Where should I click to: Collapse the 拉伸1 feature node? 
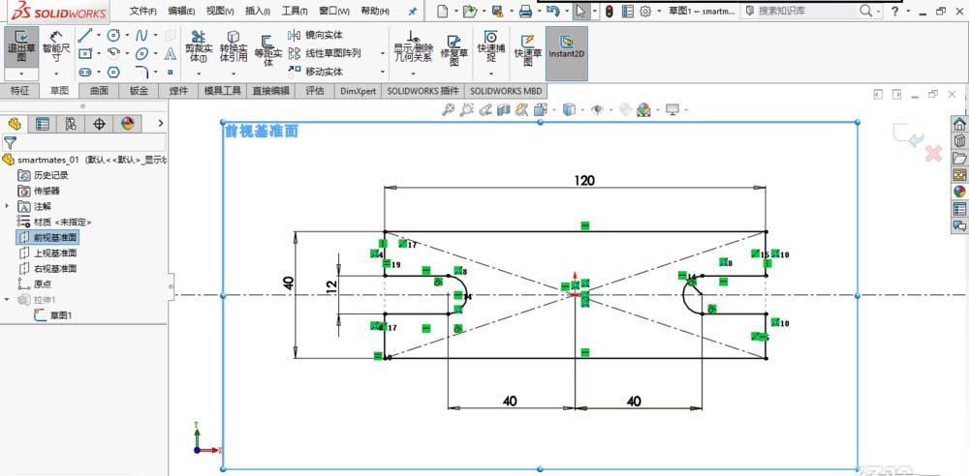point(8,300)
